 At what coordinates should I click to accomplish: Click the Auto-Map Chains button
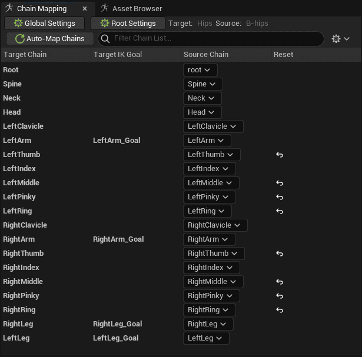click(50, 39)
